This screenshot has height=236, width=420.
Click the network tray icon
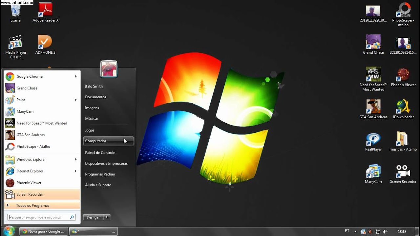click(x=378, y=232)
